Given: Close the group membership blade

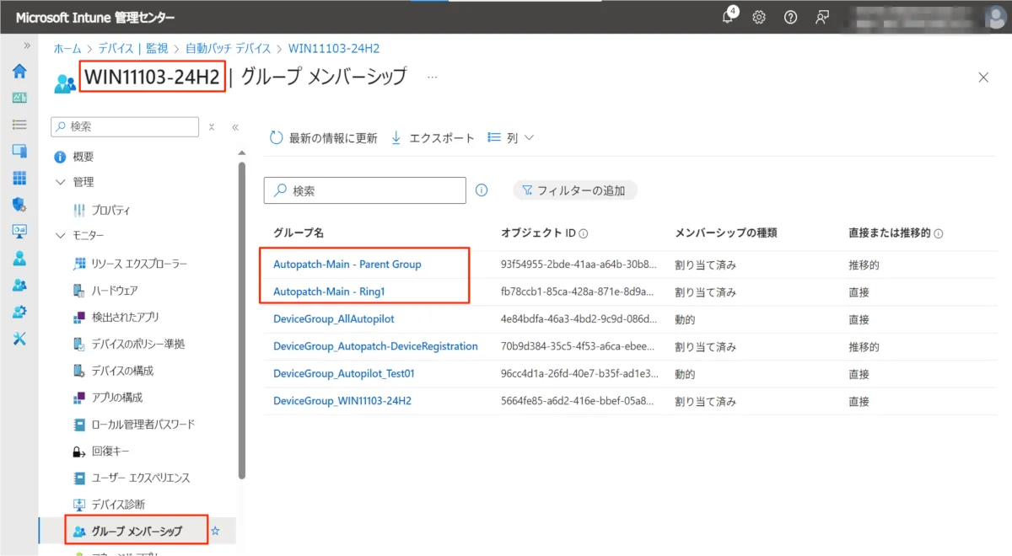Looking at the screenshot, I should 982,78.
